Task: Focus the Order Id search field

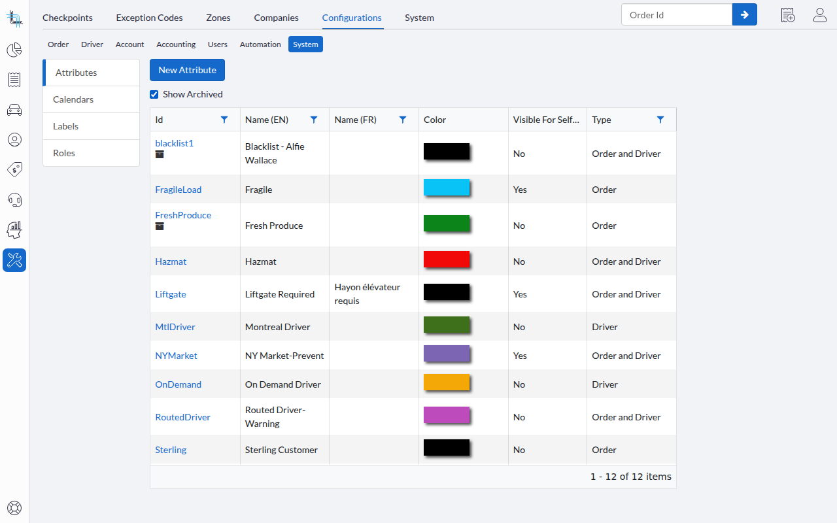Action: pyautogui.click(x=677, y=14)
